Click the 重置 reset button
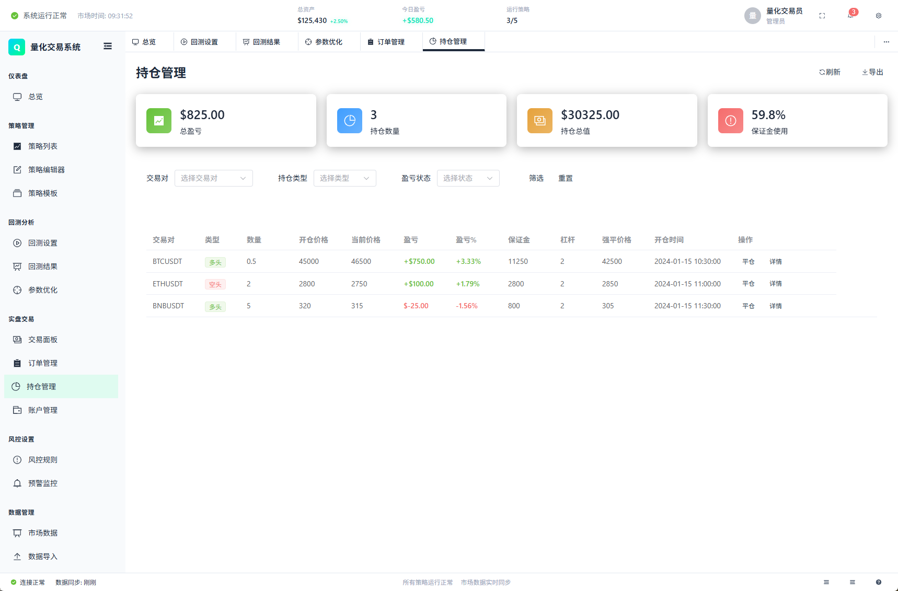 (x=566, y=178)
